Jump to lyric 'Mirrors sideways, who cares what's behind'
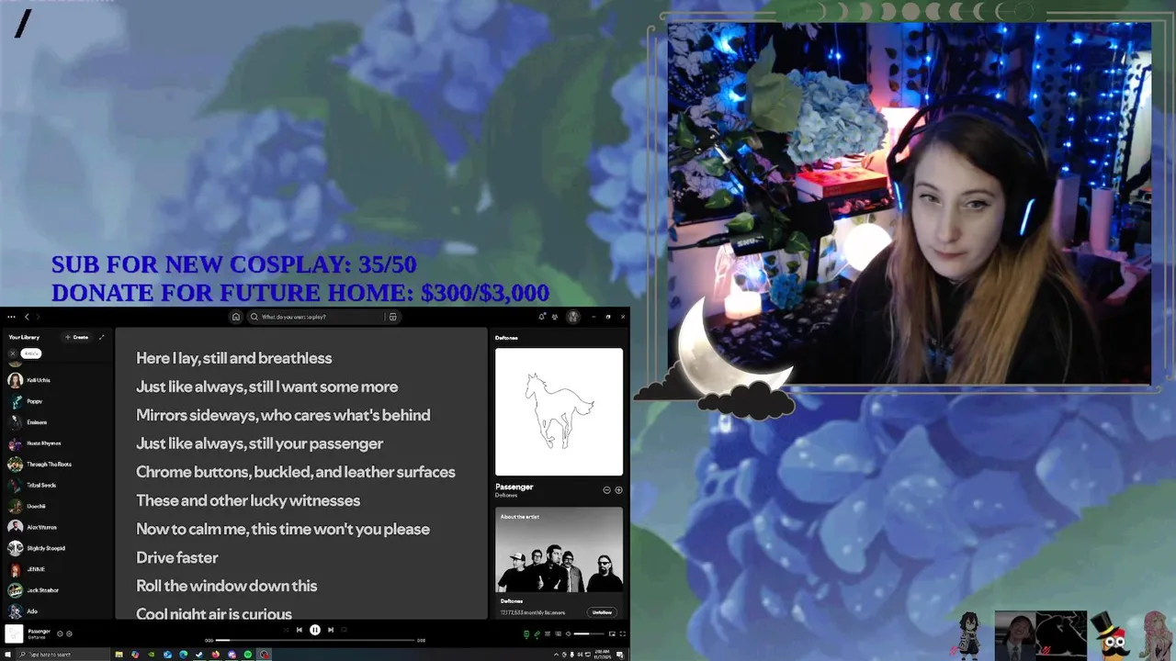The width and height of the screenshot is (1176, 661). [x=283, y=415]
